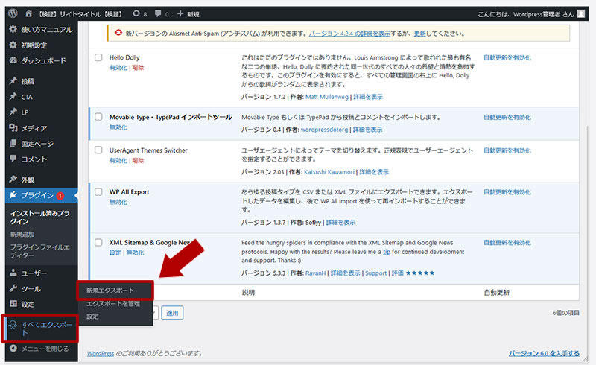The height and width of the screenshot is (365, 596).
Task: Click the Akismet 更新 link
Action: (x=420, y=34)
